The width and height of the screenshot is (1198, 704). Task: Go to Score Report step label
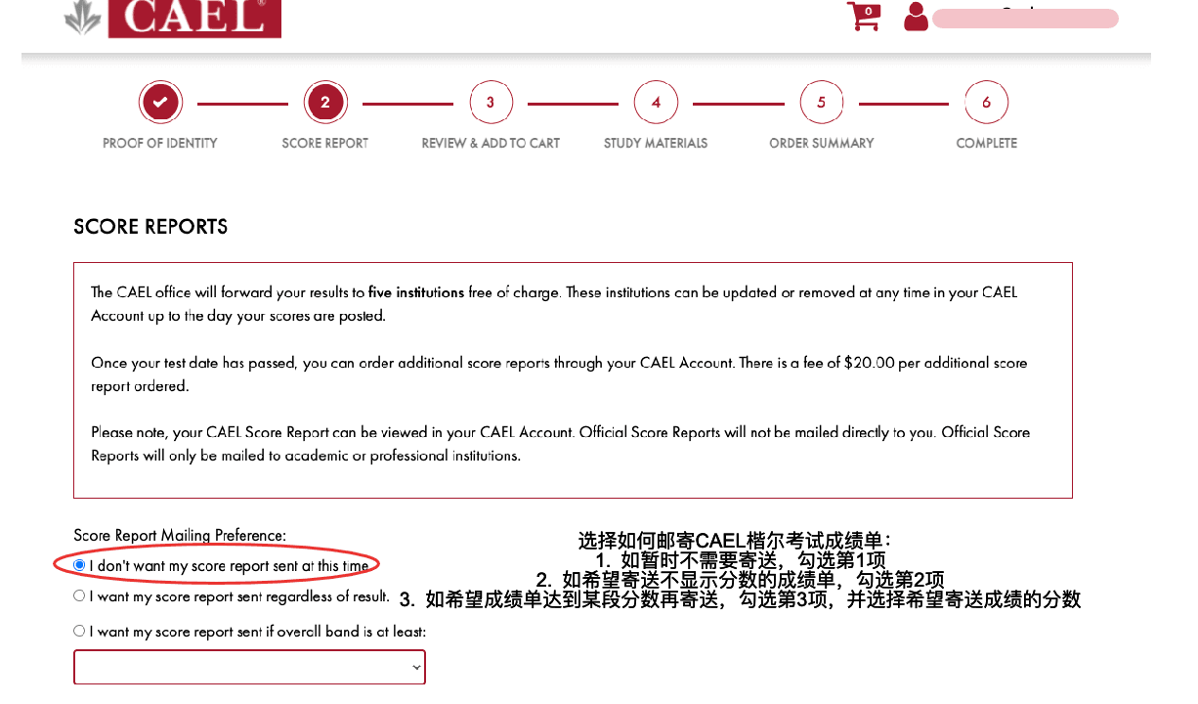coord(325,143)
